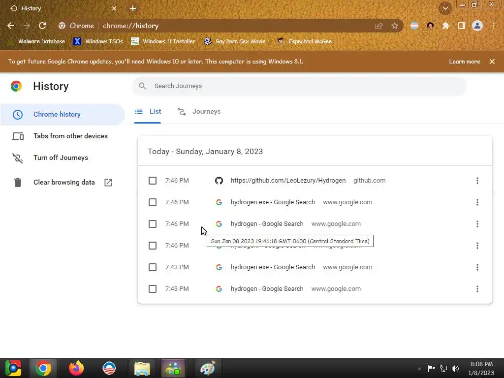Check the 7:43 PM hydrogen.exe search entry
The width and height of the screenshot is (504, 378).
click(153, 267)
